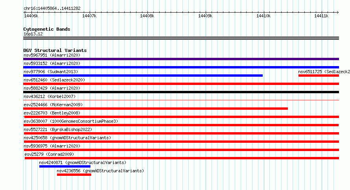Select the red nsv5527221 variant bar
350x190 pixels.
[181, 133]
